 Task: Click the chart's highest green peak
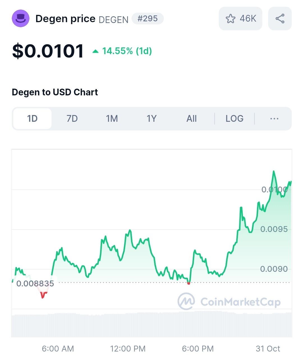(274, 171)
